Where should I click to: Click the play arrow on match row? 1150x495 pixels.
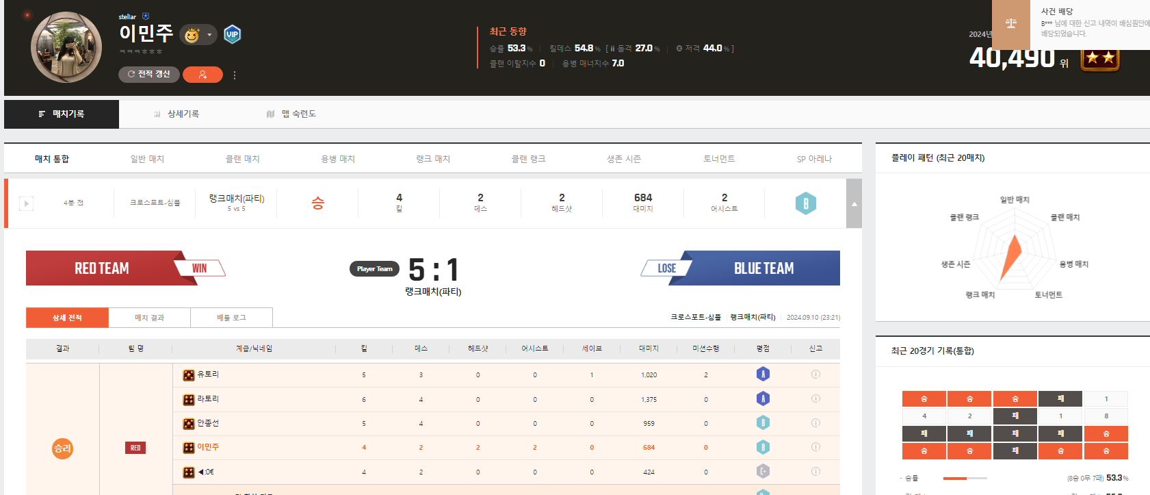[26, 203]
